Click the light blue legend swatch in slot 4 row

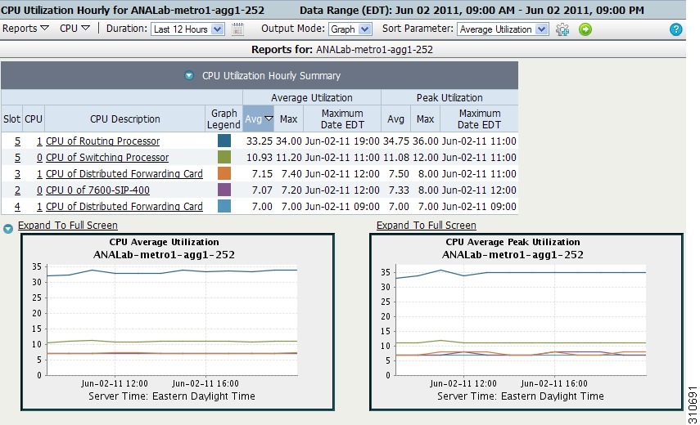(224, 206)
